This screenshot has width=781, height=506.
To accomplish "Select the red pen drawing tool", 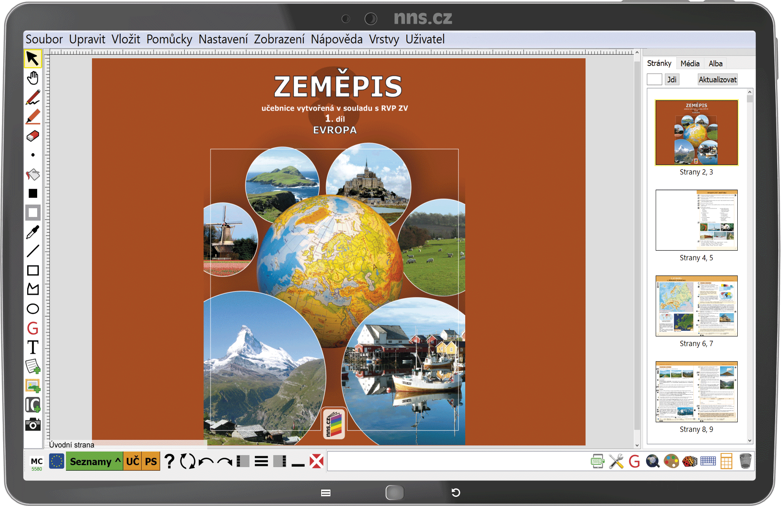I will (x=33, y=97).
